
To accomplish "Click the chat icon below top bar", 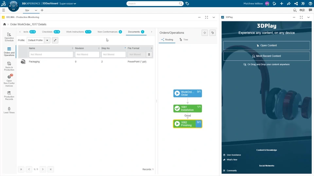I will tap(310, 10).
